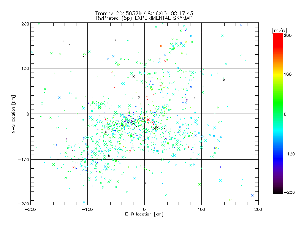Image resolution: width=304 pixels, height=228 pixels.
Task: Click the '-100' tick label on E-W axis
Action: [x=87, y=209]
